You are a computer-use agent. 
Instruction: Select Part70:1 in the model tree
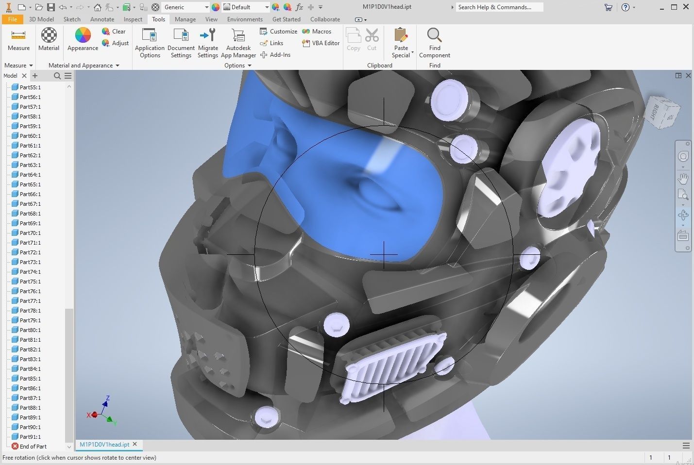pyautogui.click(x=30, y=233)
